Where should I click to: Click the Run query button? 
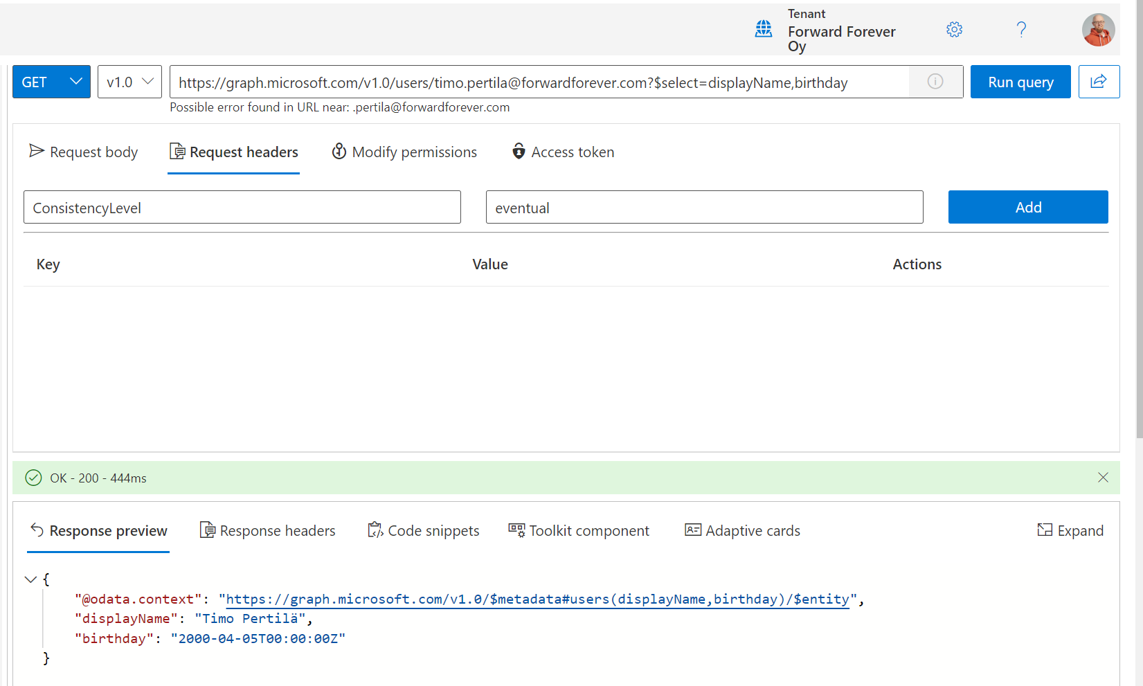(1020, 82)
